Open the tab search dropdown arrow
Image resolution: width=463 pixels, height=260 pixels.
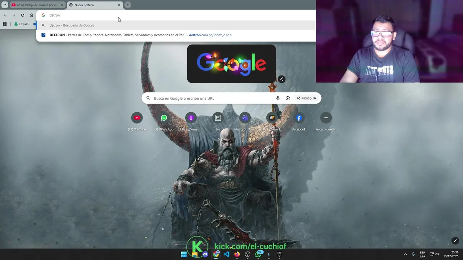[x=5, y=5]
